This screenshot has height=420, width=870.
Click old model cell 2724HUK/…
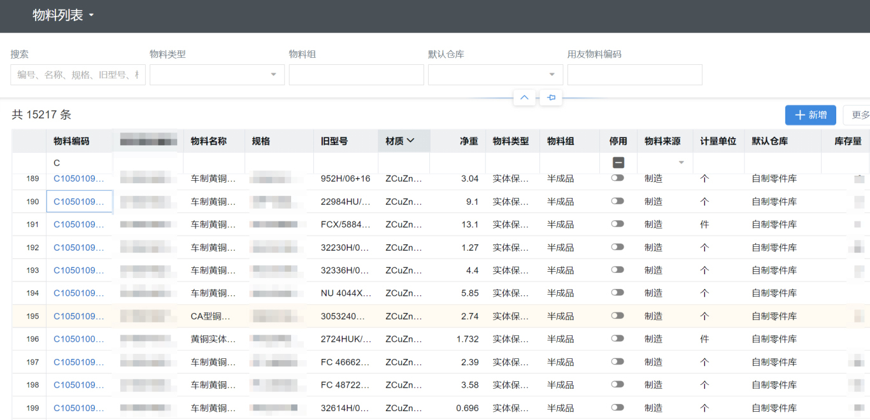[x=346, y=339]
